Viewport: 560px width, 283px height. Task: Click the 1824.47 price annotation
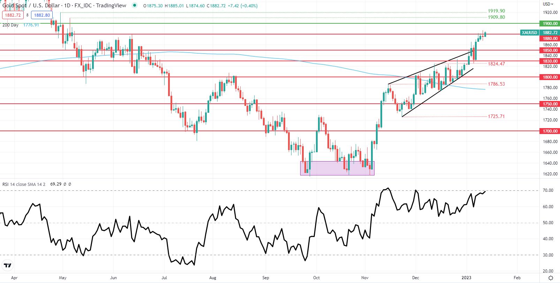point(496,64)
